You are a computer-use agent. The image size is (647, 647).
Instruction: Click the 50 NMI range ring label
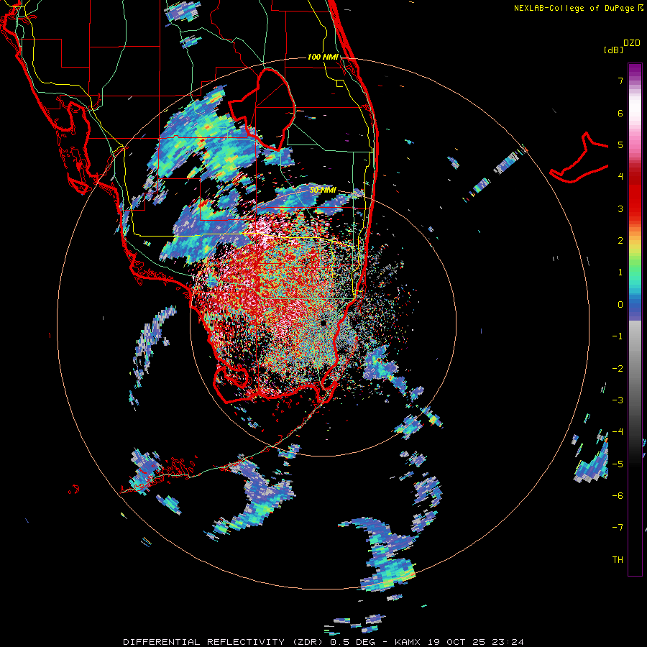(x=323, y=191)
